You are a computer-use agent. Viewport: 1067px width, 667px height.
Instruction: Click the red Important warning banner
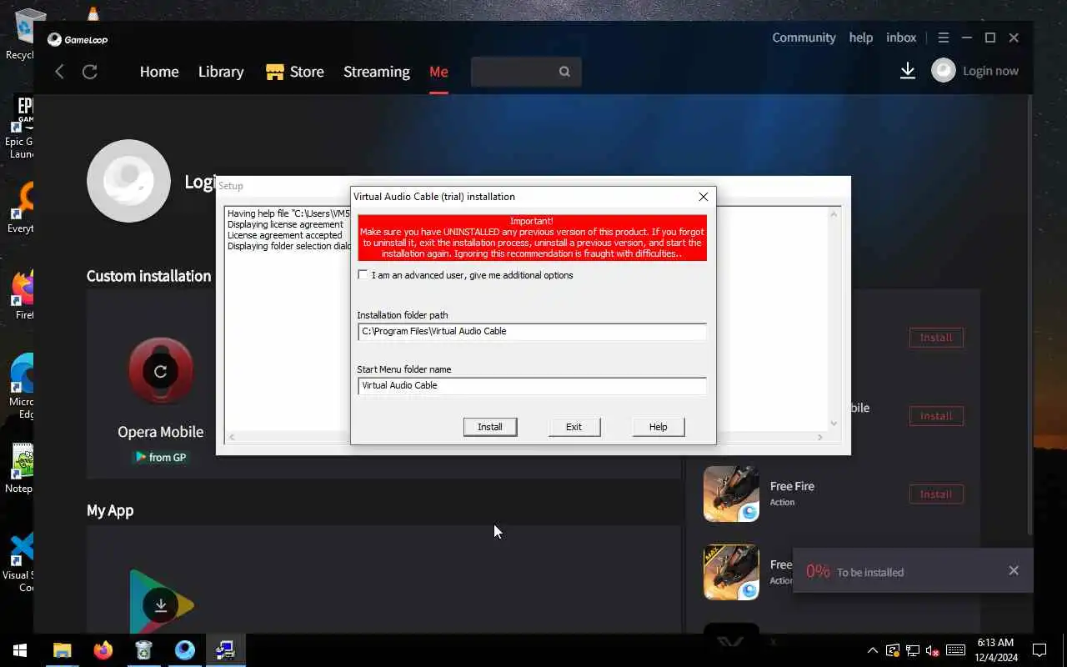[532, 238]
